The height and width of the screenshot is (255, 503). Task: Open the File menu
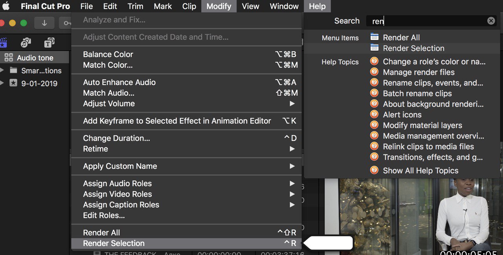86,6
